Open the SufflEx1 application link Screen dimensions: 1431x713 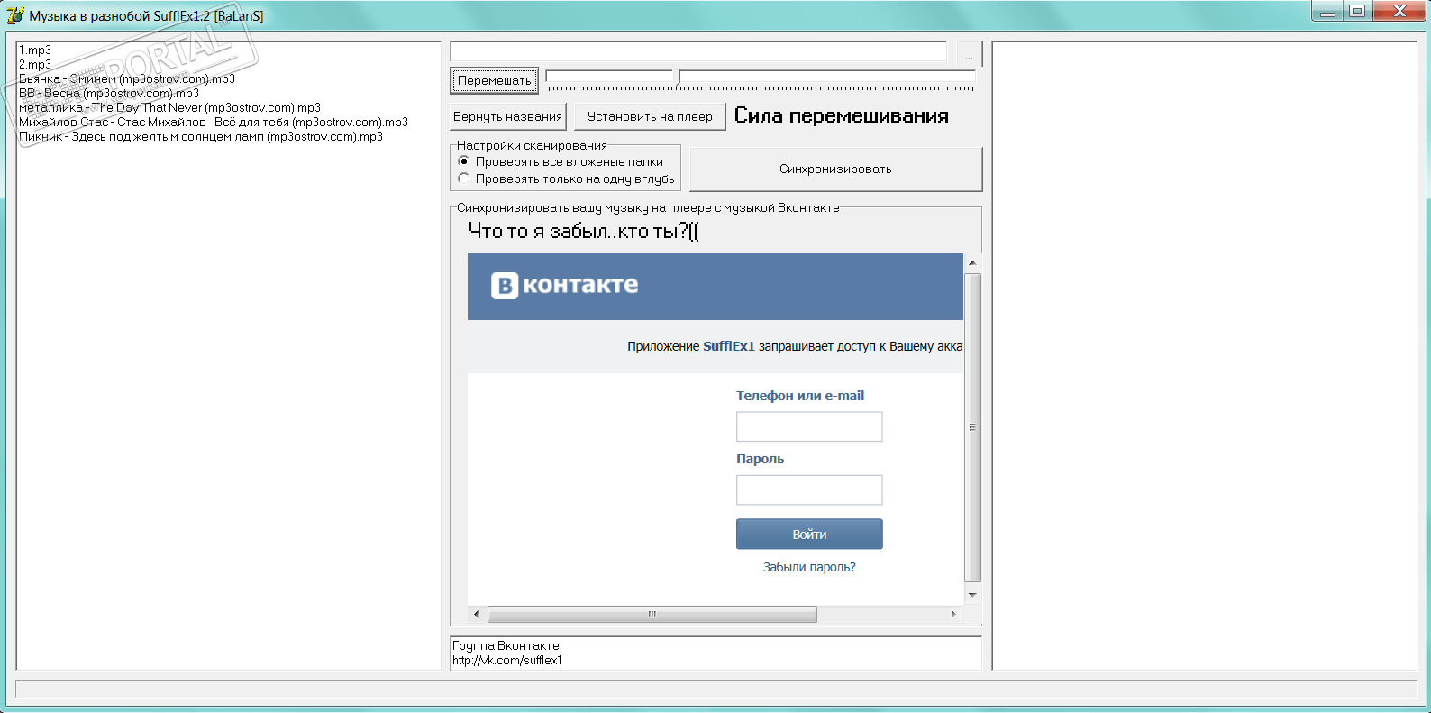pyautogui.click(x=729, y=346)
